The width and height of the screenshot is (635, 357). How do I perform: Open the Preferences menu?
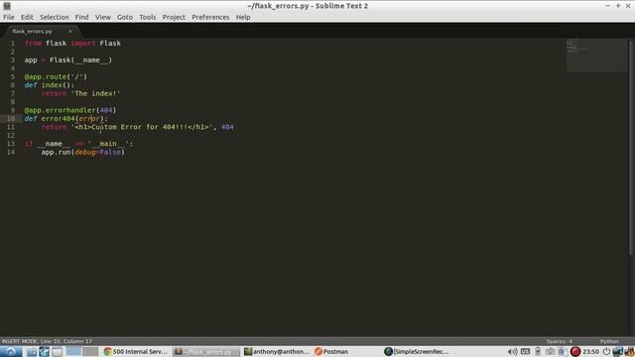click(210, 17)
